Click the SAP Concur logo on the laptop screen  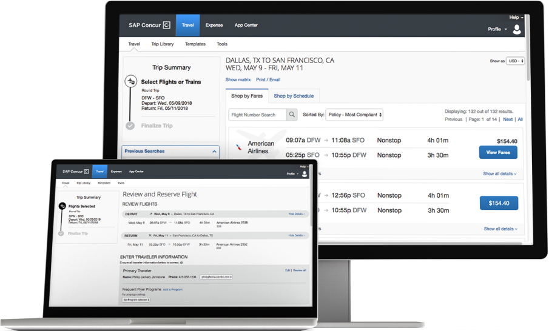coord(76,172)
